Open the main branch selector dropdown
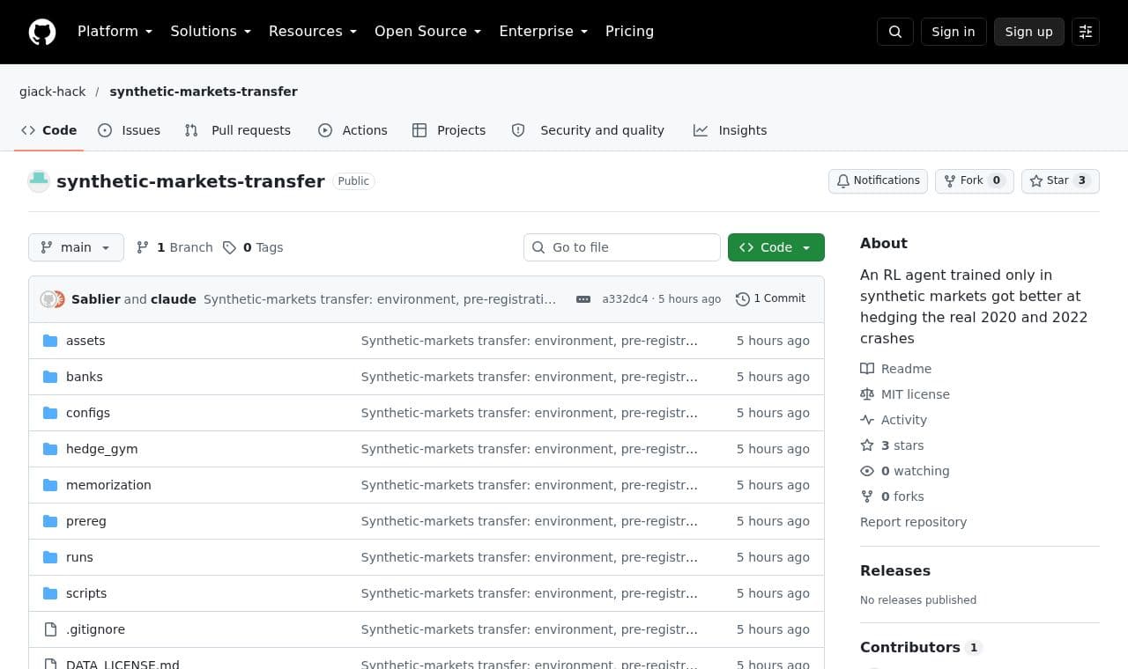Image resolution: width=1128 pixels, height=669 pixels. [76, 247]
